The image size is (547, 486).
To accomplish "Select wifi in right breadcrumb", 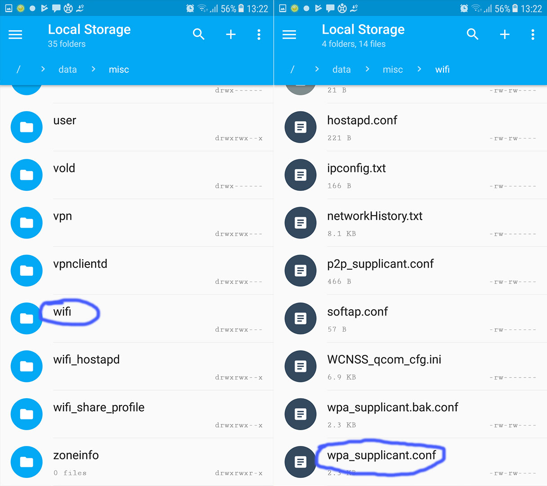I will [x=442, y=69].
